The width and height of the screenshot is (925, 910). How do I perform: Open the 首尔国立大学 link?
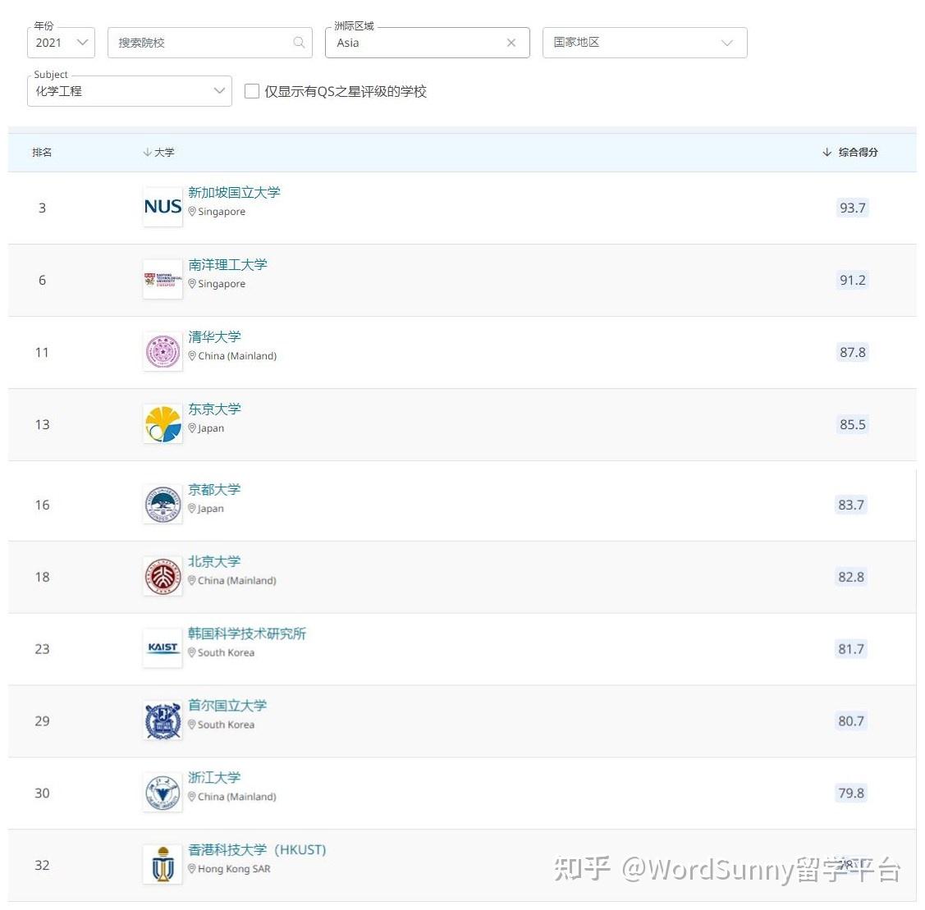(227, 706)
